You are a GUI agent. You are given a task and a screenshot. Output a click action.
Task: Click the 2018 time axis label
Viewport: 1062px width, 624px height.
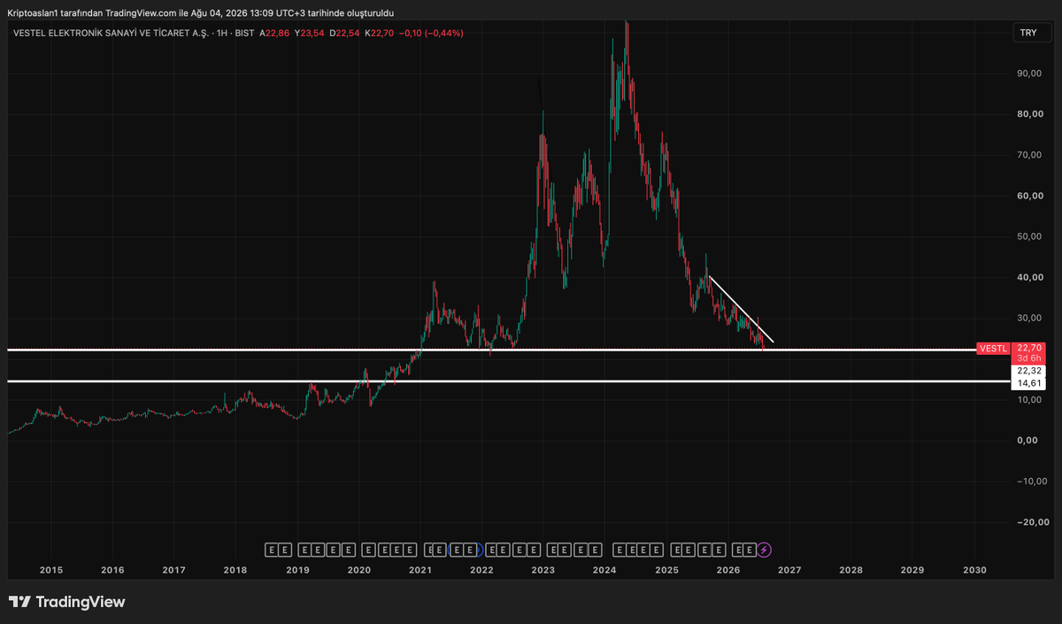tap(235, 571)
